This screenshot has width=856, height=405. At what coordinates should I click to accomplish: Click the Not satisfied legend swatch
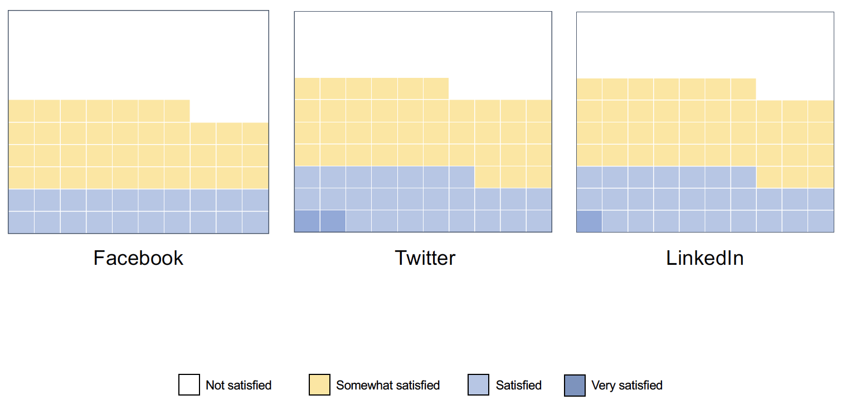[189, 385]
